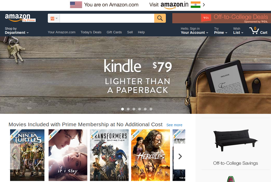Click the See more link
271x182 pixels.
tap(174, 125)
